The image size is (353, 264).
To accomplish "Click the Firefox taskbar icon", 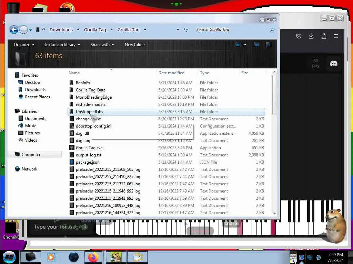I will (x=93, y=257).
